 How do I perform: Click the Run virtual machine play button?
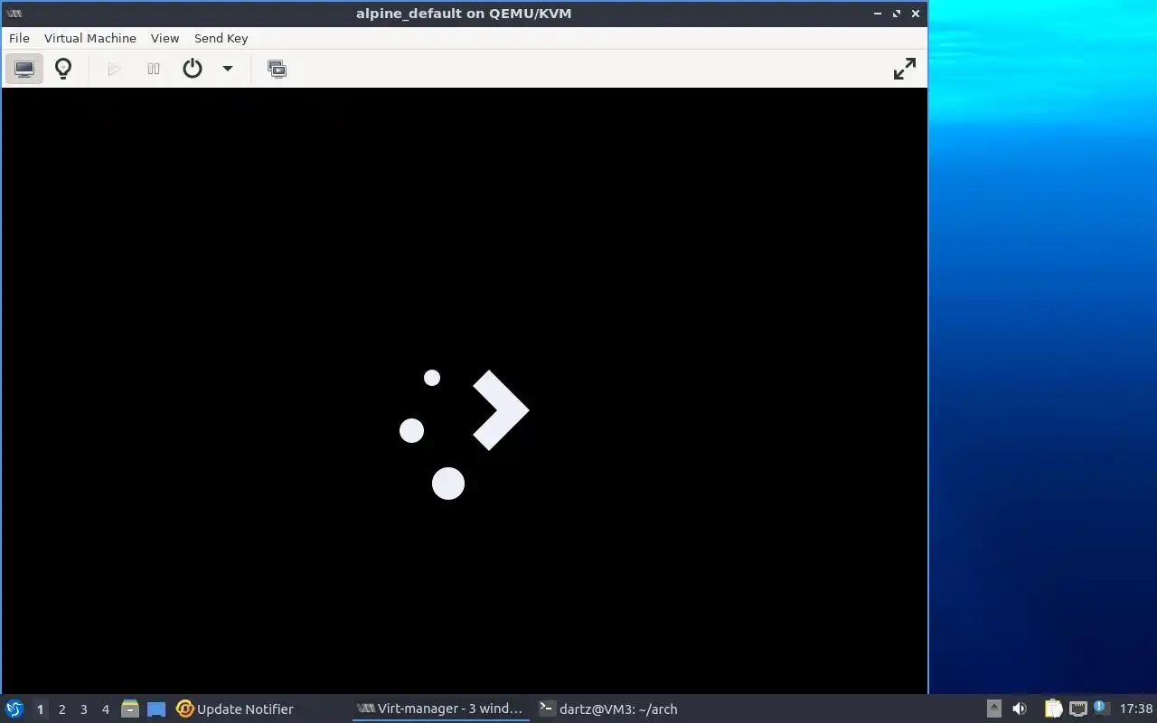(114, 69)
